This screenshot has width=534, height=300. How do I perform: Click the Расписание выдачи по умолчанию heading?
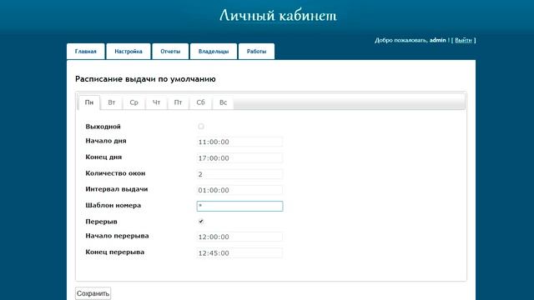(145, 79)
